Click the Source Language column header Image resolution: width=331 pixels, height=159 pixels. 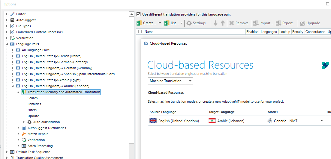click(x=178, y=112)
